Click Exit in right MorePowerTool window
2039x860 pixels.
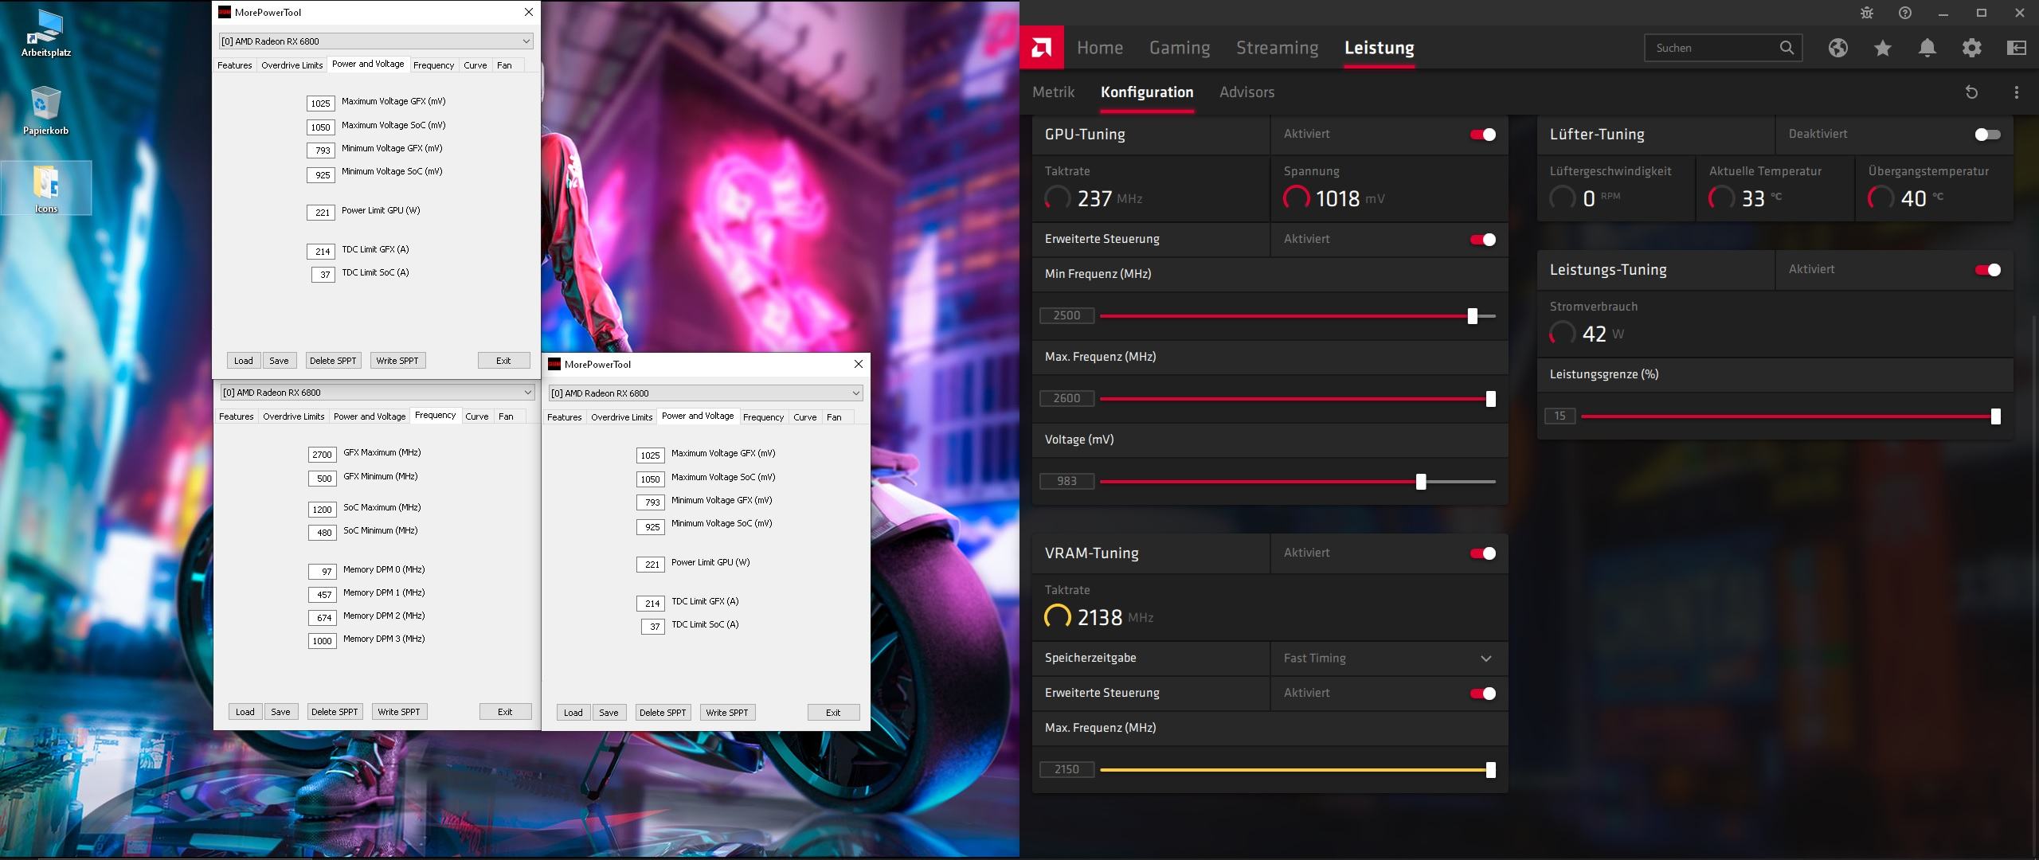pyautogui.click(x=833, y=713)
